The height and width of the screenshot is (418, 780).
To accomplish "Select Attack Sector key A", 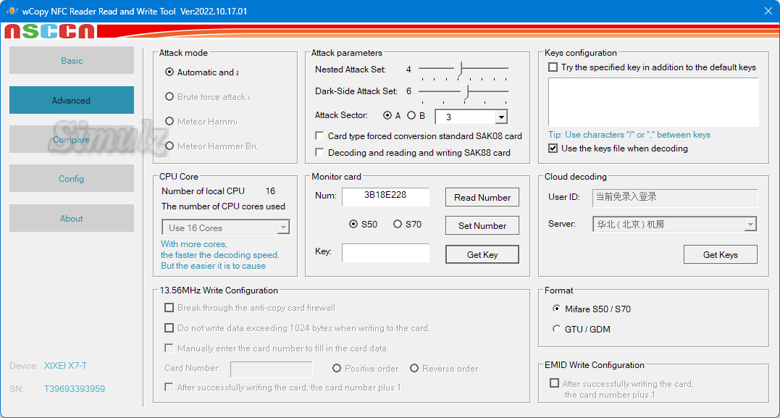I will click(x=387, y=115).
